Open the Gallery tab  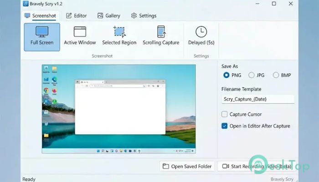[x=109, y=15]
